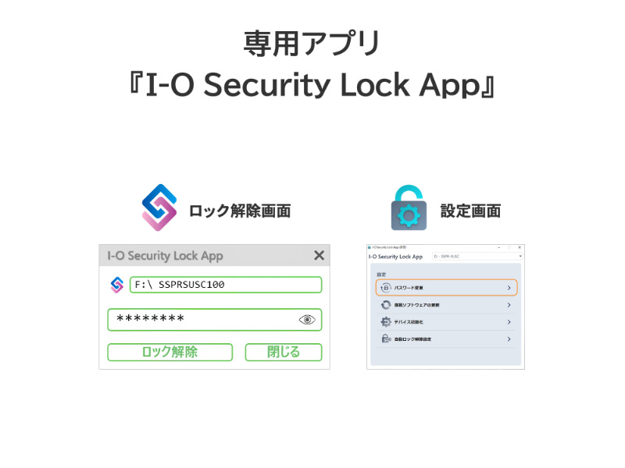Open the パスワード変更 menu row
Image resolution: width=625 pixels, height=468 pixels.
(446, 288)
